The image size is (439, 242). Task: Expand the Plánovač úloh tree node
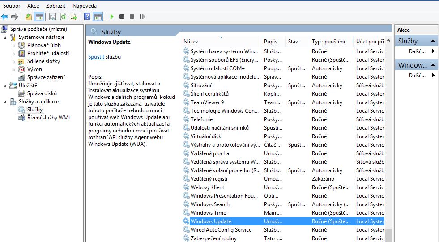pos(13,45)
